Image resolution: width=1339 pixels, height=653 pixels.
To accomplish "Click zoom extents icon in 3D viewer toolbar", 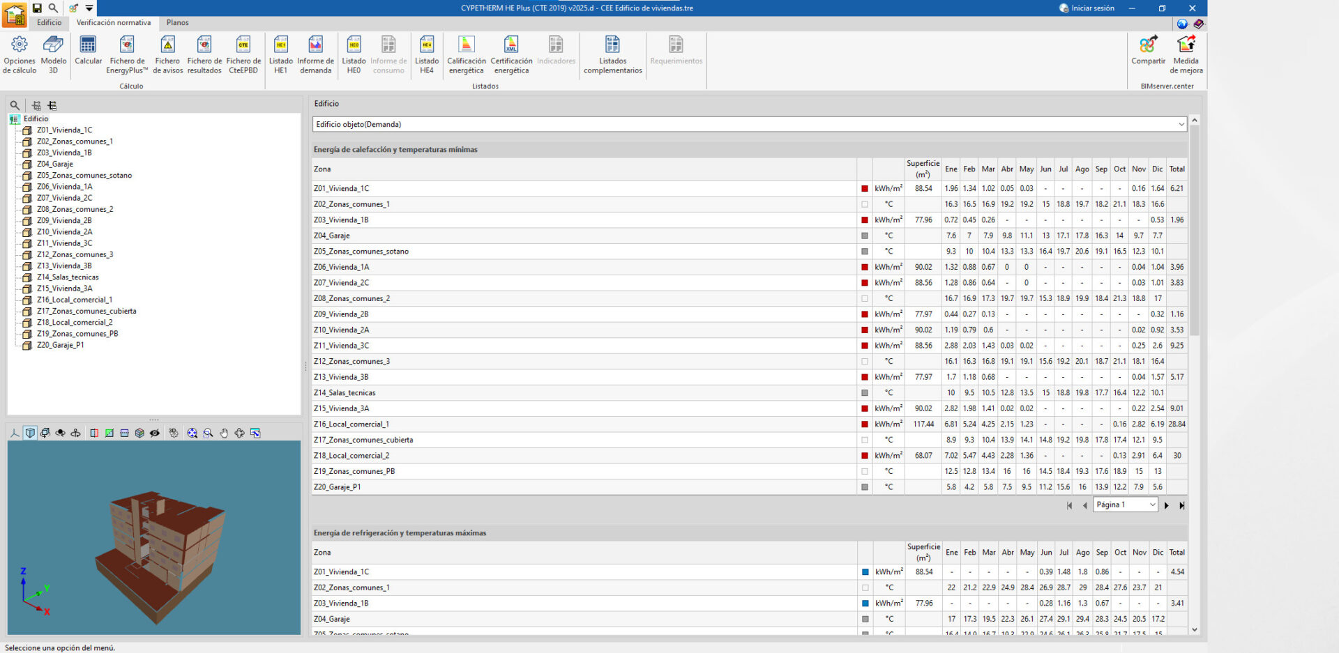I will [192, 433].
